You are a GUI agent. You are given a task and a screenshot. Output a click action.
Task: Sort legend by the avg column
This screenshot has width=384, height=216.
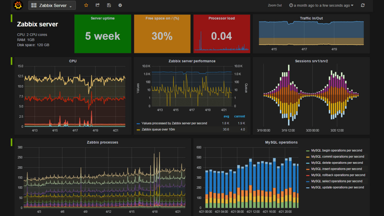tap(226, 116)
